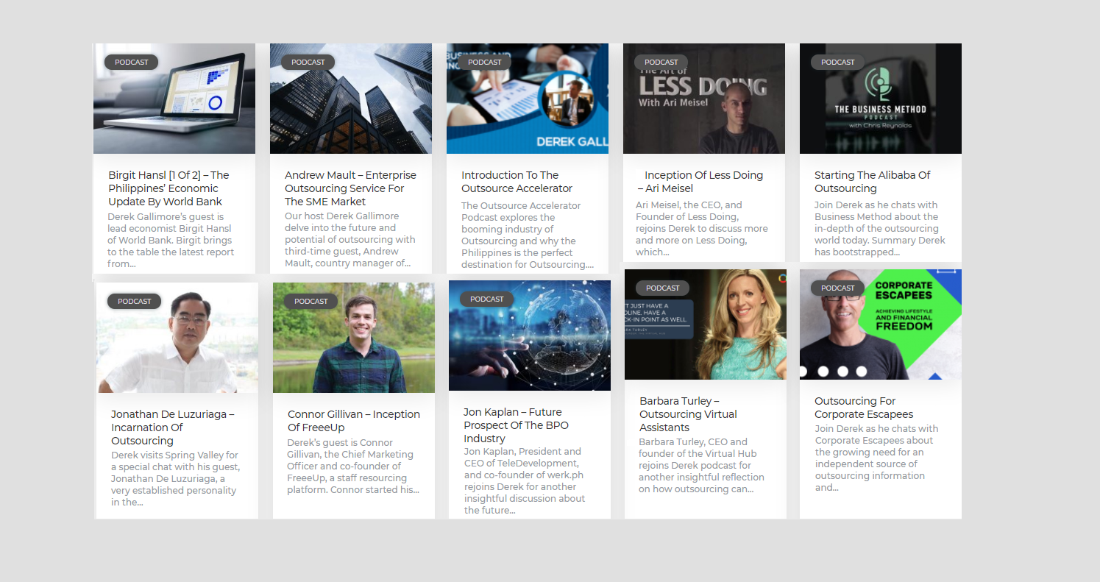This screenshot has height=582, width=1100.
Task: Open title Barbara Turley Outsourcing Virtual Assistants
Action: click(688, 414)
